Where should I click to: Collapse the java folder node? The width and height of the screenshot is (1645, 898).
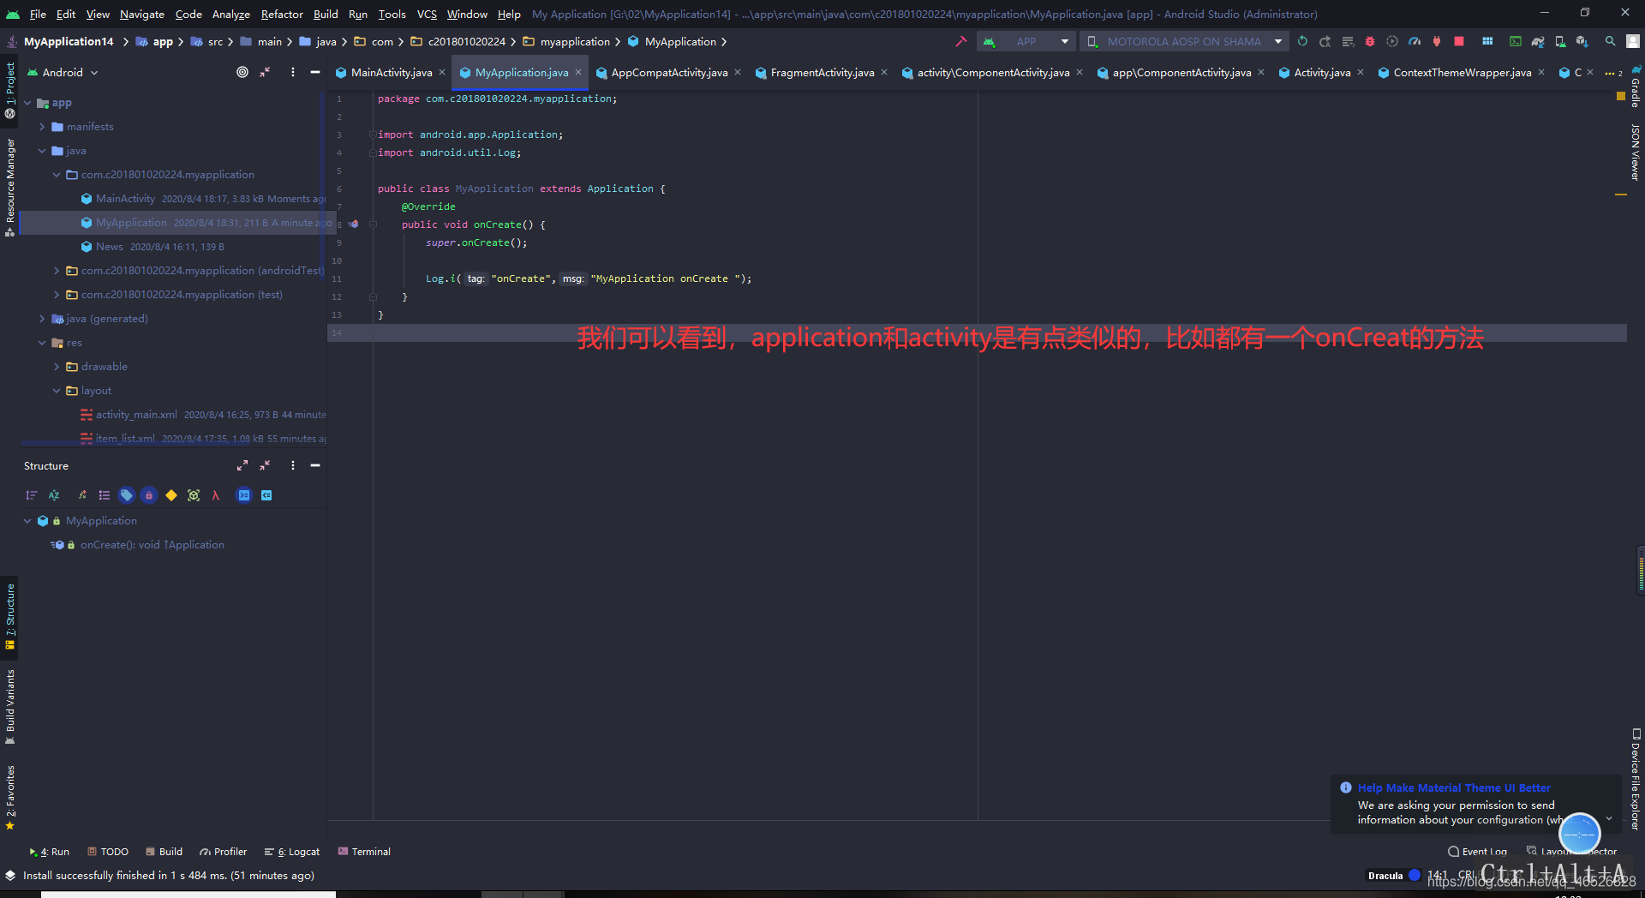(x=42, y=151)
